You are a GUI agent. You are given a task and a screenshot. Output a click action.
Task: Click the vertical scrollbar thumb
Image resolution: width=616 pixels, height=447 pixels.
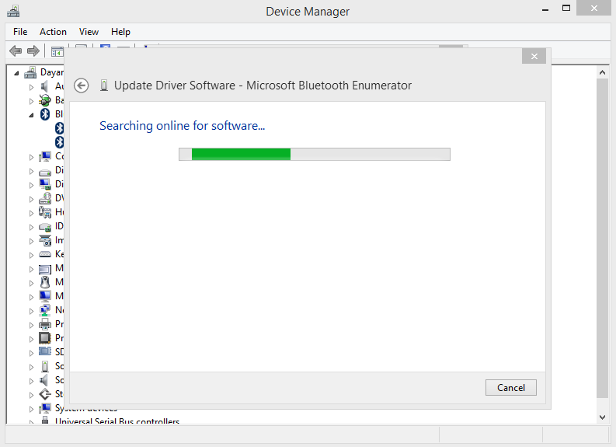pyautogui.click(x=602, y=238)
